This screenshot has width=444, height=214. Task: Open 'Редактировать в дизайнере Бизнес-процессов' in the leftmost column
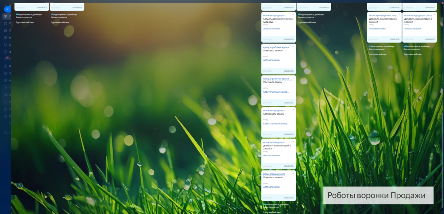pos(29,16)
